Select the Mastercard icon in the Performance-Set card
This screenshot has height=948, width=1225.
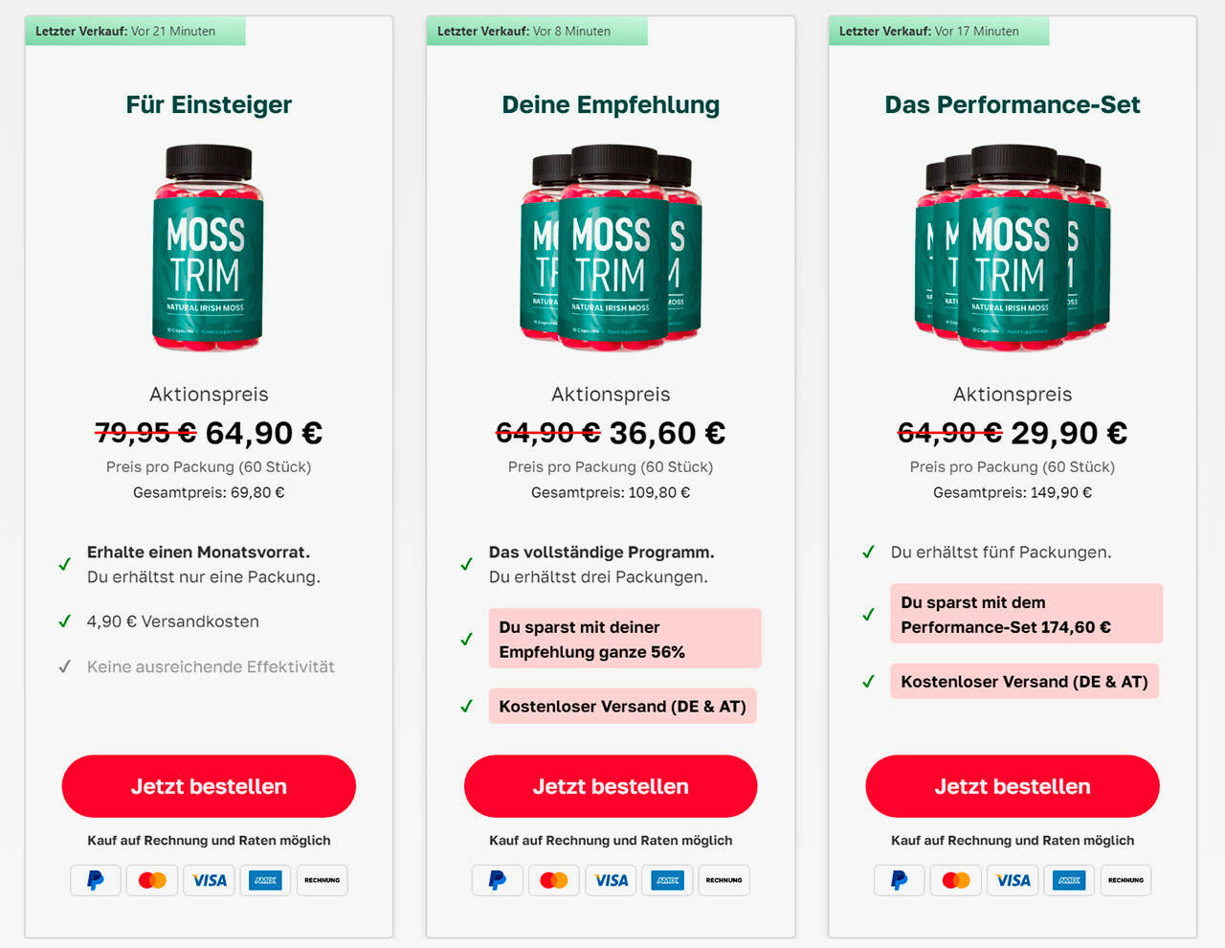(956, 880)
